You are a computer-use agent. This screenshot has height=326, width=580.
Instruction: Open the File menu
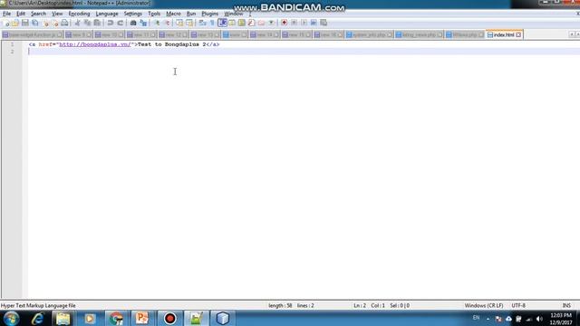(6, 14)
